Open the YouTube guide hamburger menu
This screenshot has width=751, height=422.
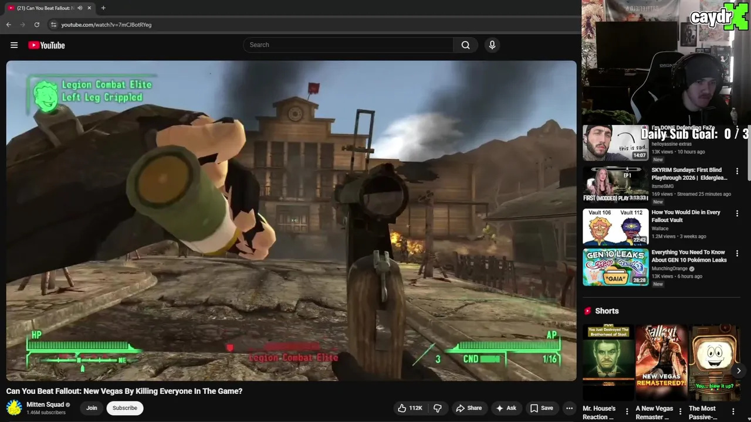point(14,45)
